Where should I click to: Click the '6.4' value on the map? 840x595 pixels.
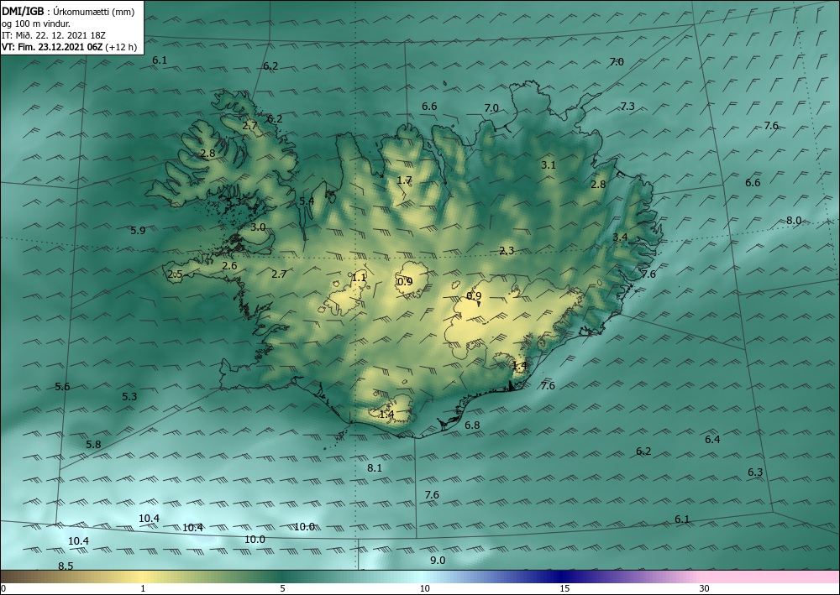coord(712,439)
